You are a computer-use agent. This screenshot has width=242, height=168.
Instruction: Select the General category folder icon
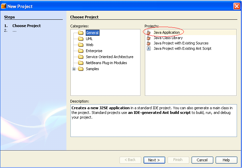point(81,33)
